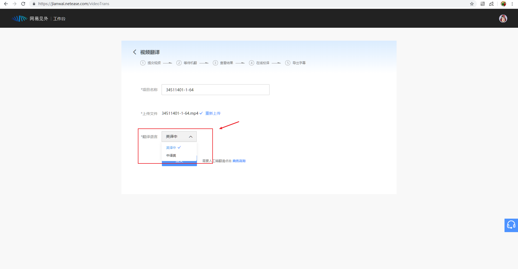Click step 4 在线校译
Screen dimensions: 518x269
pos(259,63)
